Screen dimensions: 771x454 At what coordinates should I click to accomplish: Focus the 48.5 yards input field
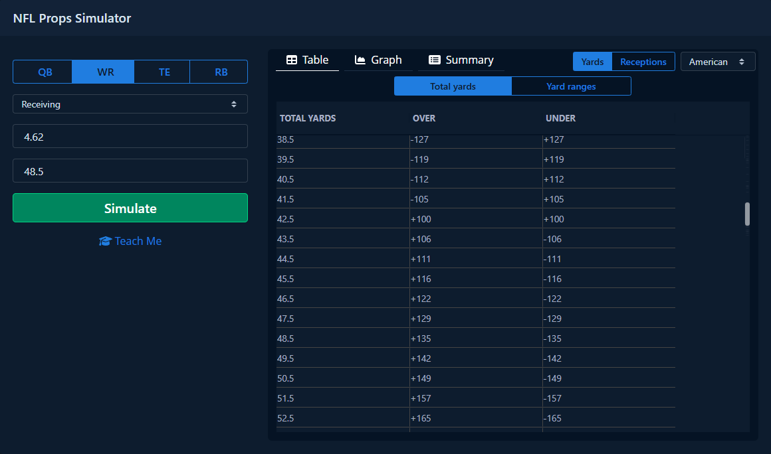click(130, 171)
